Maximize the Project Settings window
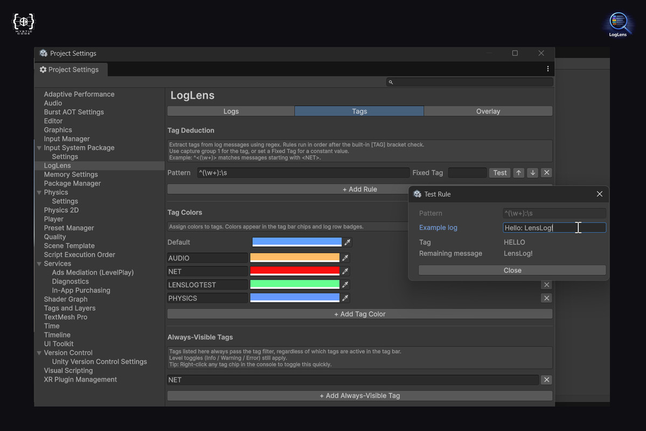 (515, 53)
